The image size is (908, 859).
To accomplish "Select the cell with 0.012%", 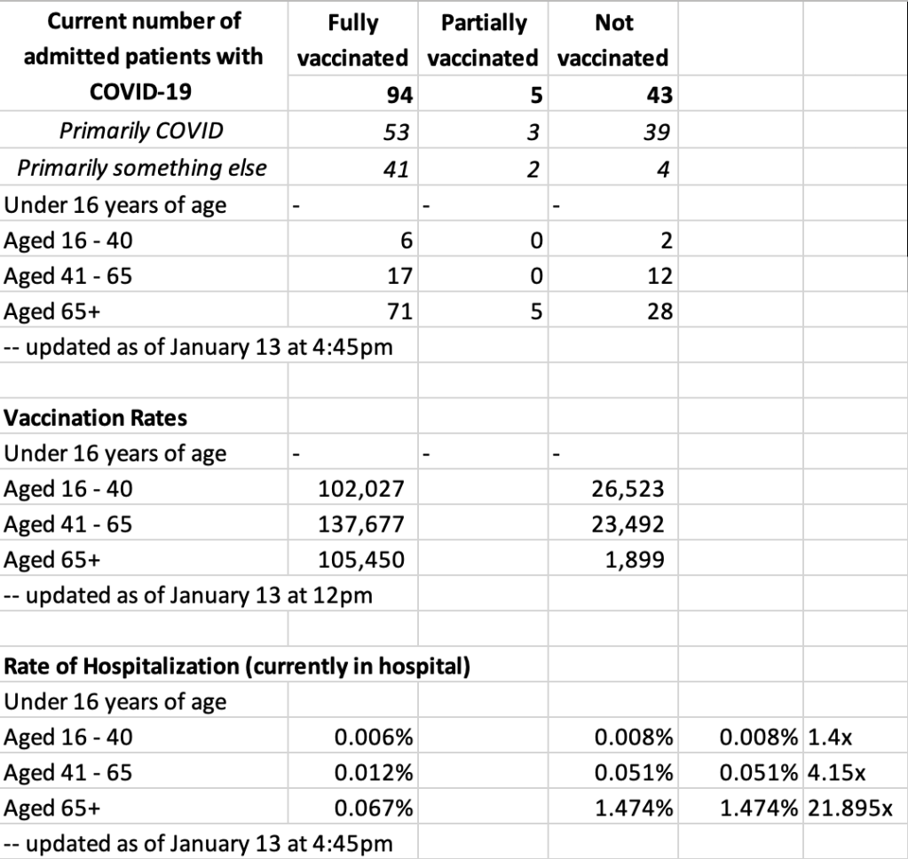I will click(x=373, y=773).
